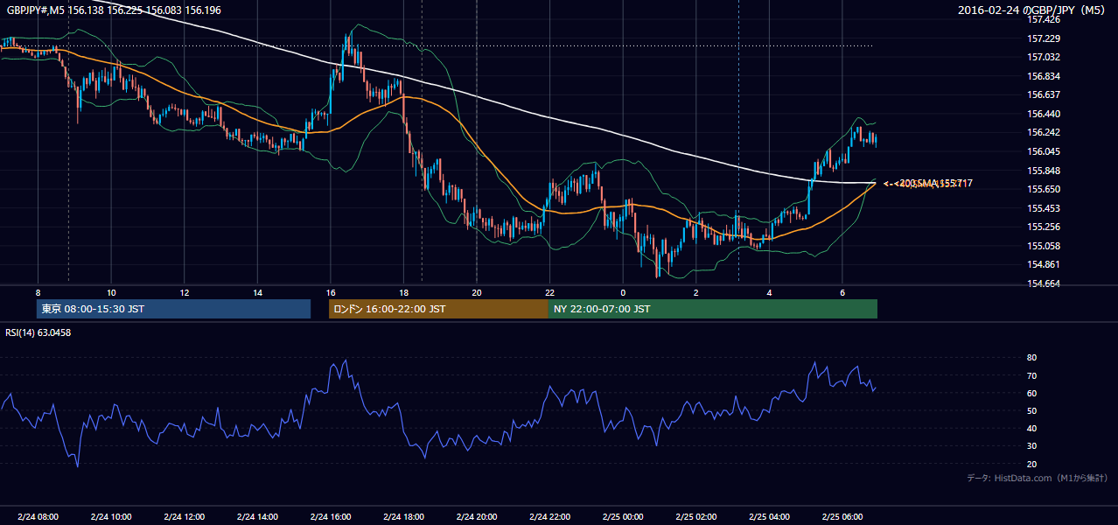Image resolution: width=1118 pixels, height=525 pixels.
Task: Click hour tick 12 under price chart
Action: pos(184,292)
